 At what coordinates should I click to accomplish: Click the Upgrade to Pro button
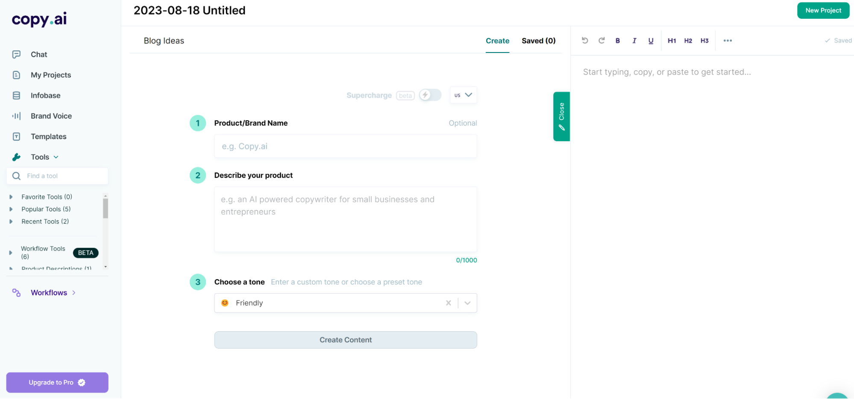[x=57, y=382]
